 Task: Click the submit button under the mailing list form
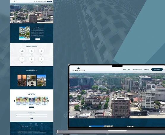click(31, 119)
